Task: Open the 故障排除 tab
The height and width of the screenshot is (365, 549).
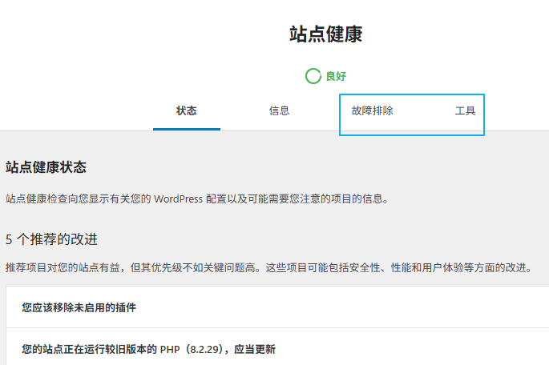Action: (x=372, y=111)
